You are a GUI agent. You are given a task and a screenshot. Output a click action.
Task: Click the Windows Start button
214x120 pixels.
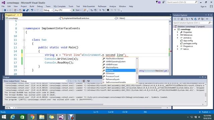(4, 117)
